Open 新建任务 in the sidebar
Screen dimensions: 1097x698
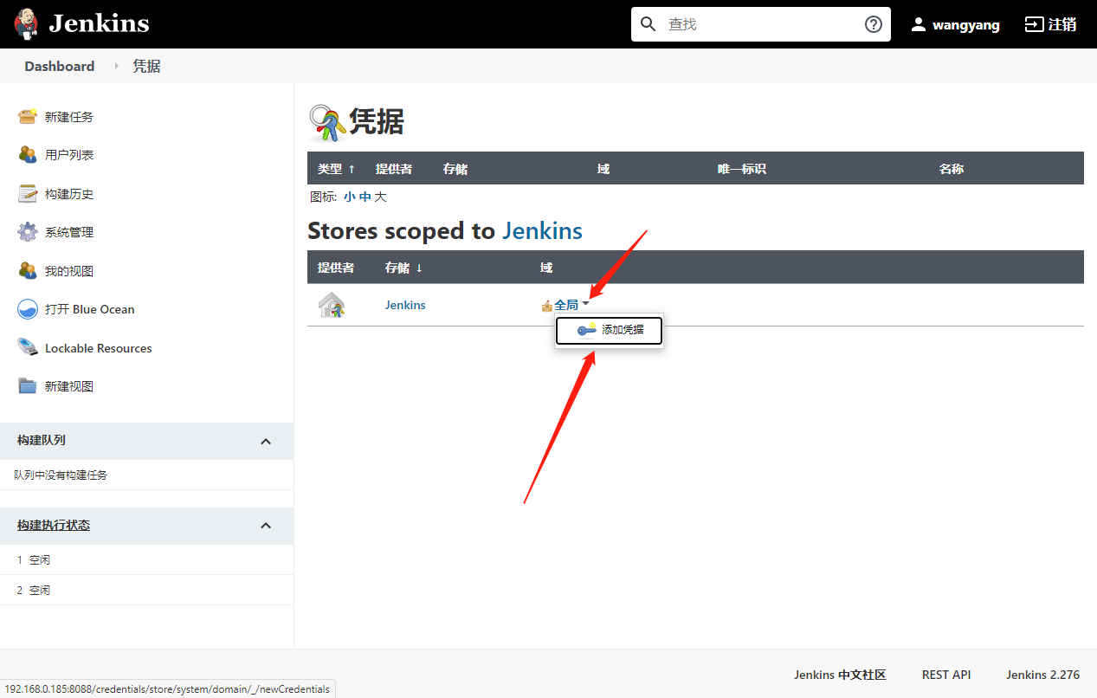[x=69, y=117]
